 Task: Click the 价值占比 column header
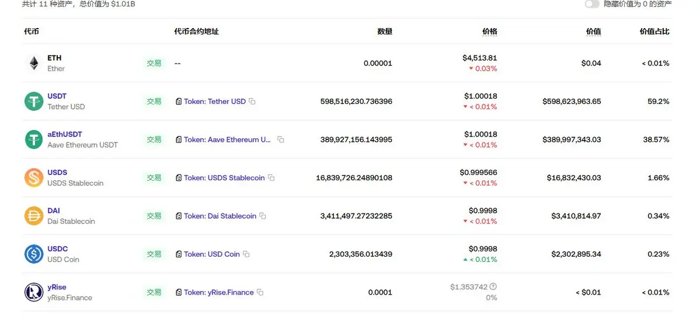point(654,32)
